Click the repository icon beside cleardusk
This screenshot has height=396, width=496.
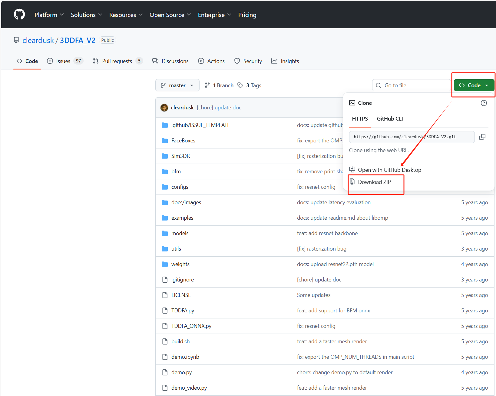16,40
